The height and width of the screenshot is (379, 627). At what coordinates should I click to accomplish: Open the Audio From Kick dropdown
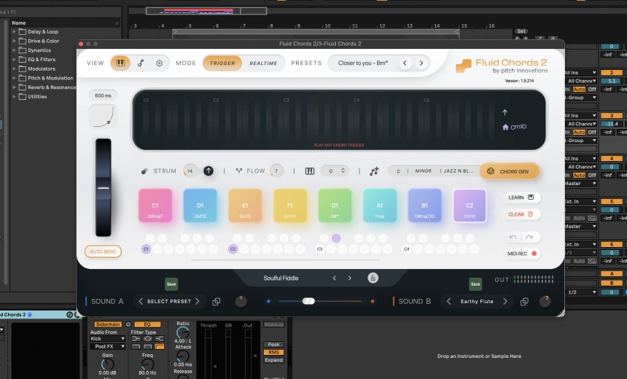click(x=108, y=338)
